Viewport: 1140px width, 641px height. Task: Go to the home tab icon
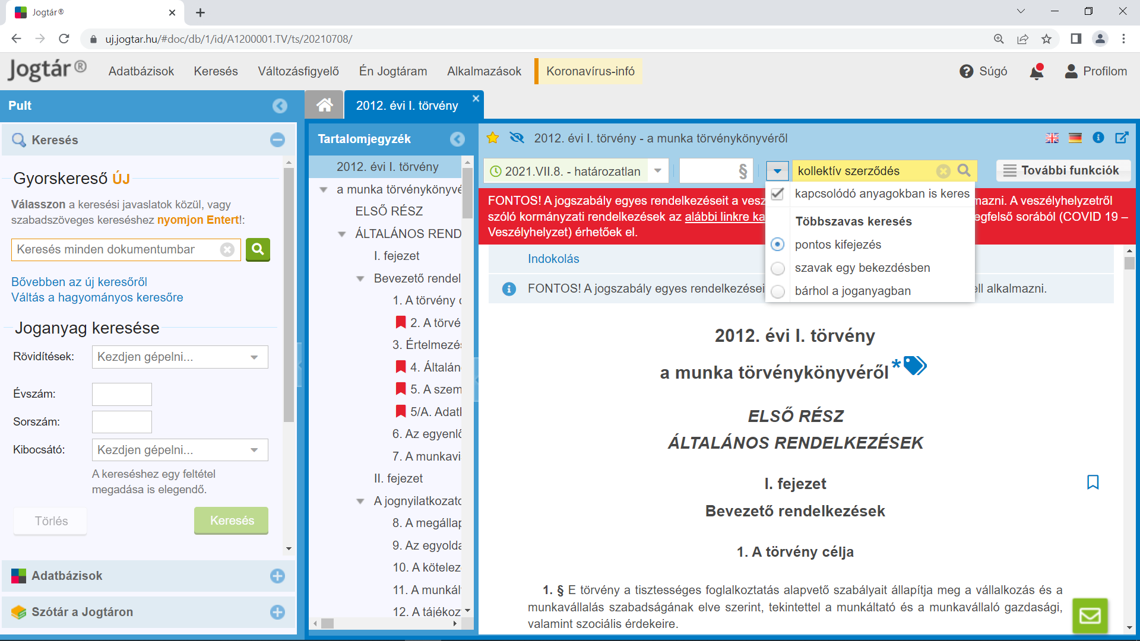pos(324,105)
